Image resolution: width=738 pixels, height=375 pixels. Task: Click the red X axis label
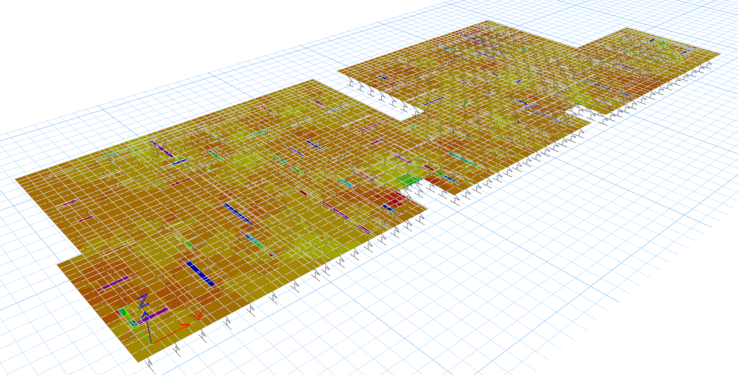[198, 316]
